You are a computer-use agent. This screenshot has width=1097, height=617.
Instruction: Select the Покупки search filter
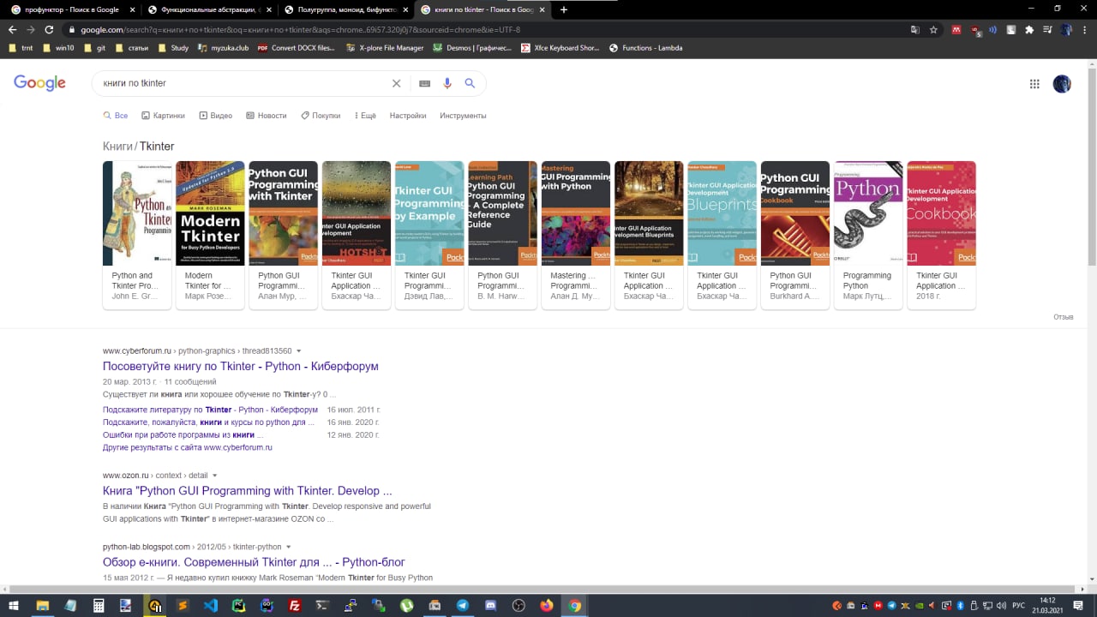click(x=321, y=116)
